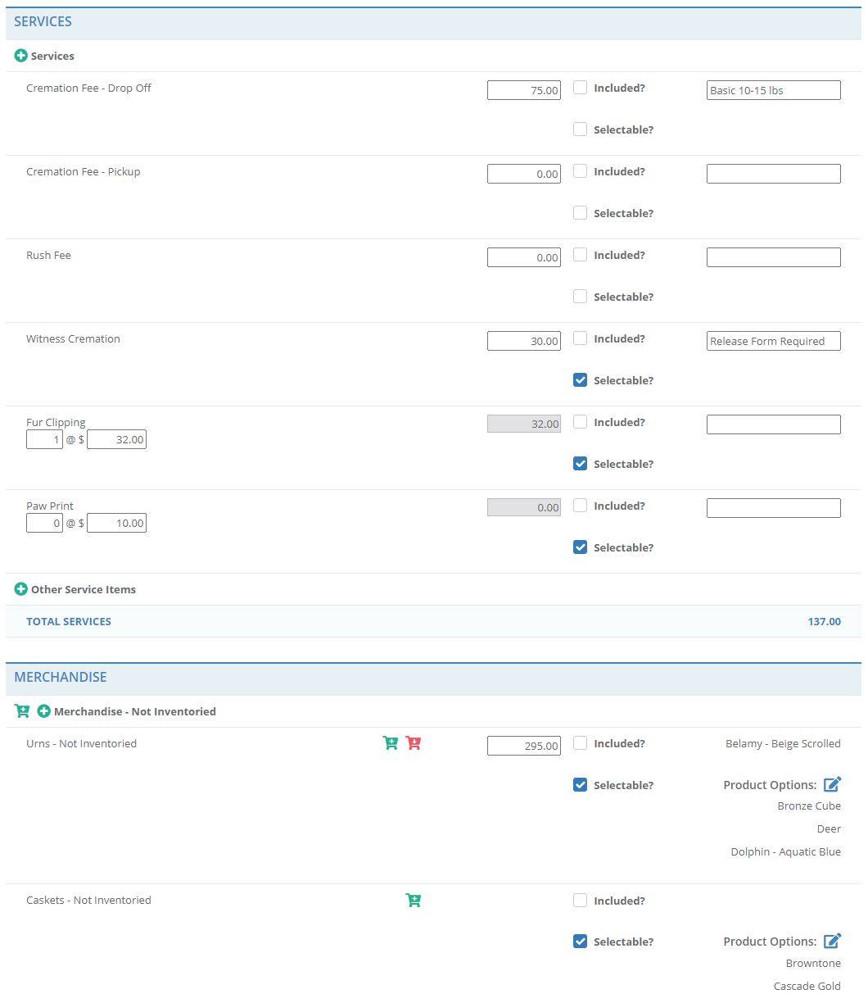Open Other Service Items add icon
Image resolution: width=868 pixels, height=994 pixels.
[x=20, y=589]
